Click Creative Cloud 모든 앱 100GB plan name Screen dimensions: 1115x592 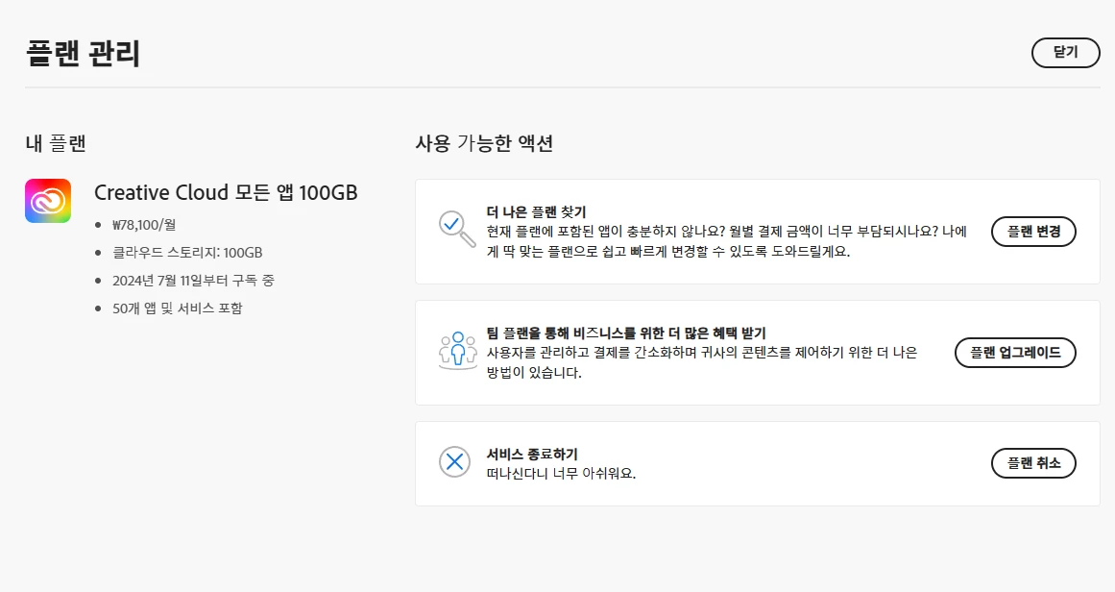[226, 192]
